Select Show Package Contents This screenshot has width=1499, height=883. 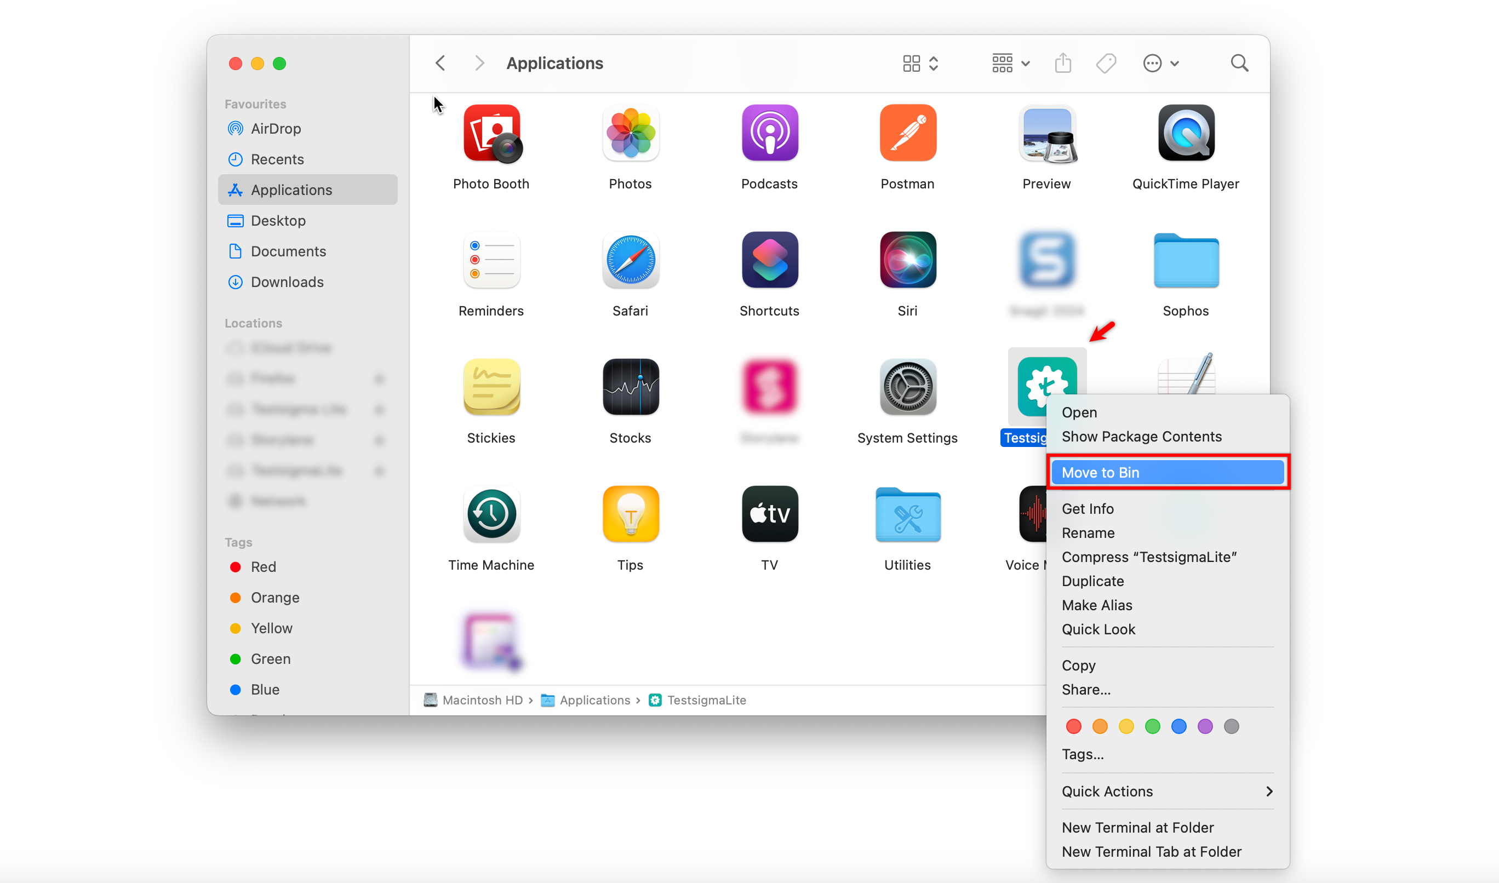[x=1141, y=436]
